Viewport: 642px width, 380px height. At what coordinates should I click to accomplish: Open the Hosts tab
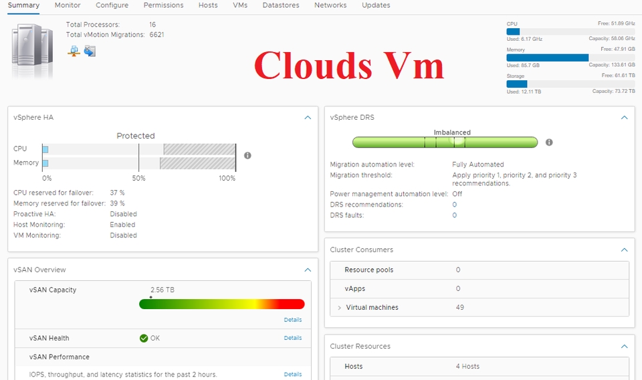click(x=208, y=5)
